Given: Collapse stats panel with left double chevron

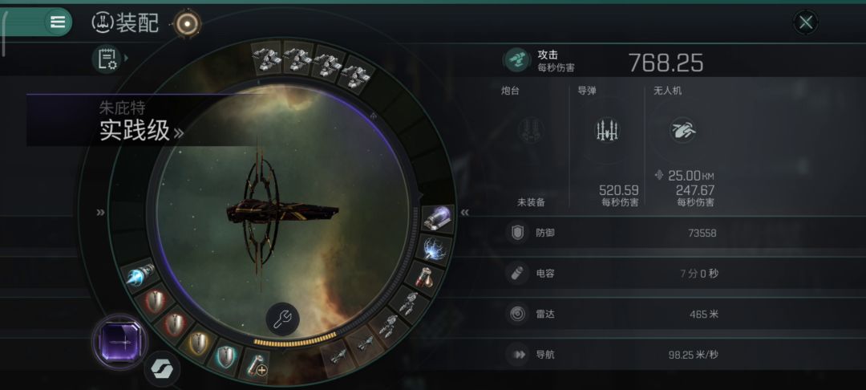Looking at the screenshot, I should (x=465, y=213).
